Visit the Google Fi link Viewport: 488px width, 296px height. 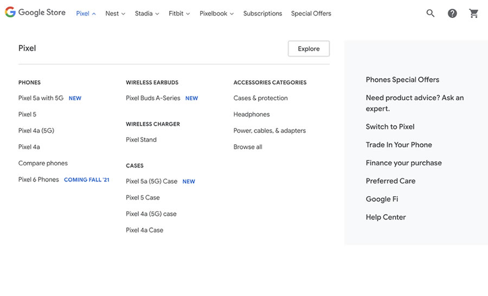coord(382,199)
